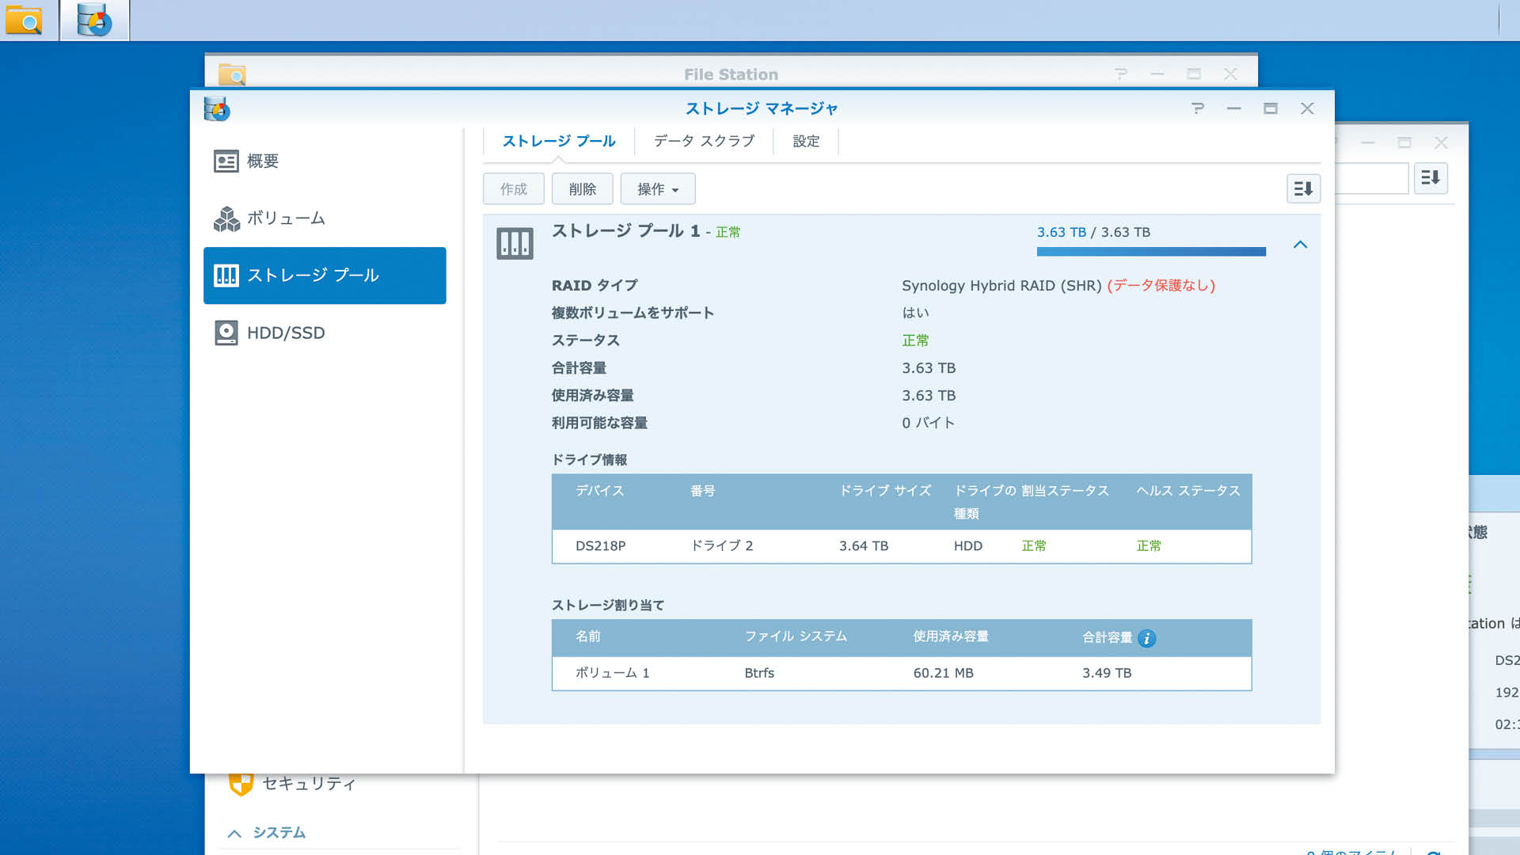The height and width of the screenshot is (855, 1520).
Task: Click the search field in background window
Action: 1372,178
